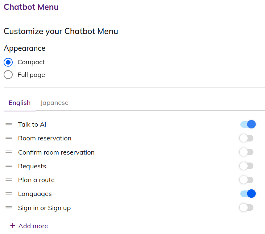
Task: Enable the Sign in or Sign up toggle
Action: click(x=247, y=208)
